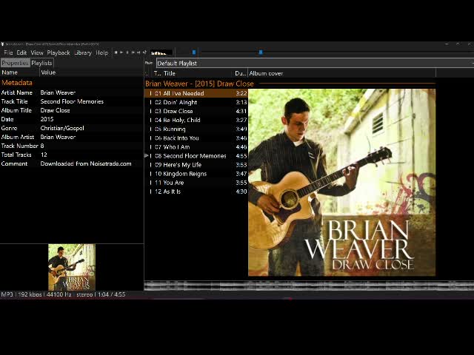Select track 11 You Are
The height and width of the screenshot is (355, 474).
(196, 183)
